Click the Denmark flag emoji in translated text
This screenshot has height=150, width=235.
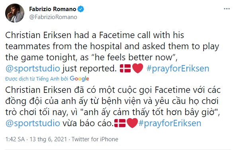(x=120, y=123)
